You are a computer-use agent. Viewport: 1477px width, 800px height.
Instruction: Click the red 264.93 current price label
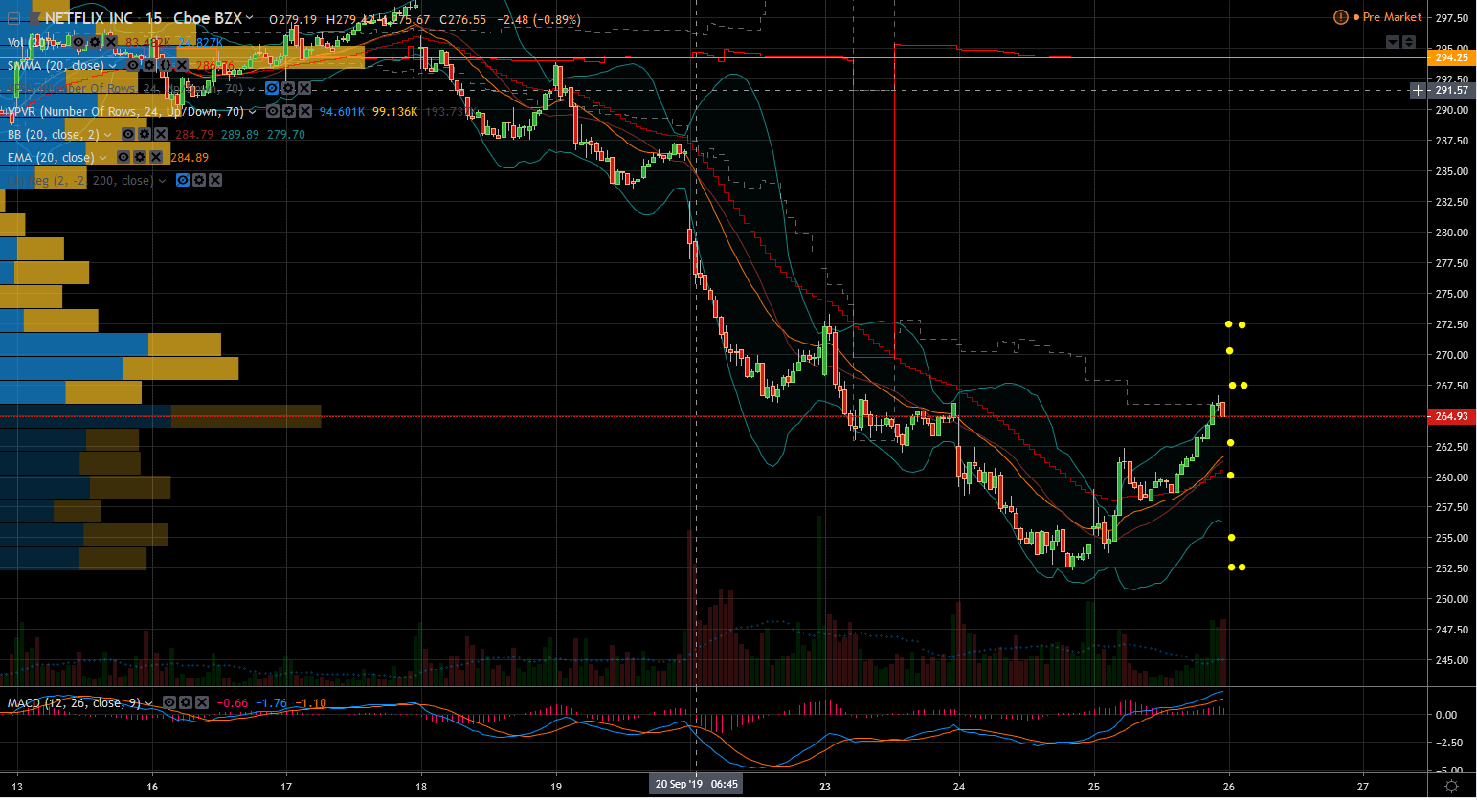(x=1451, y=416)
